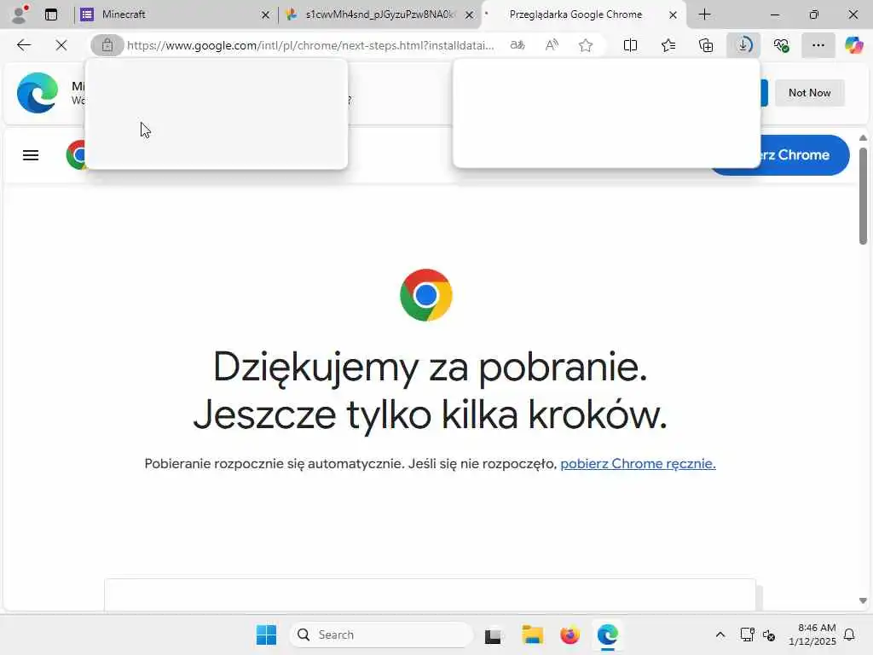Launch Firefox from the taskbar
This screenshot has height=655, width=873.
click(569, 635)
